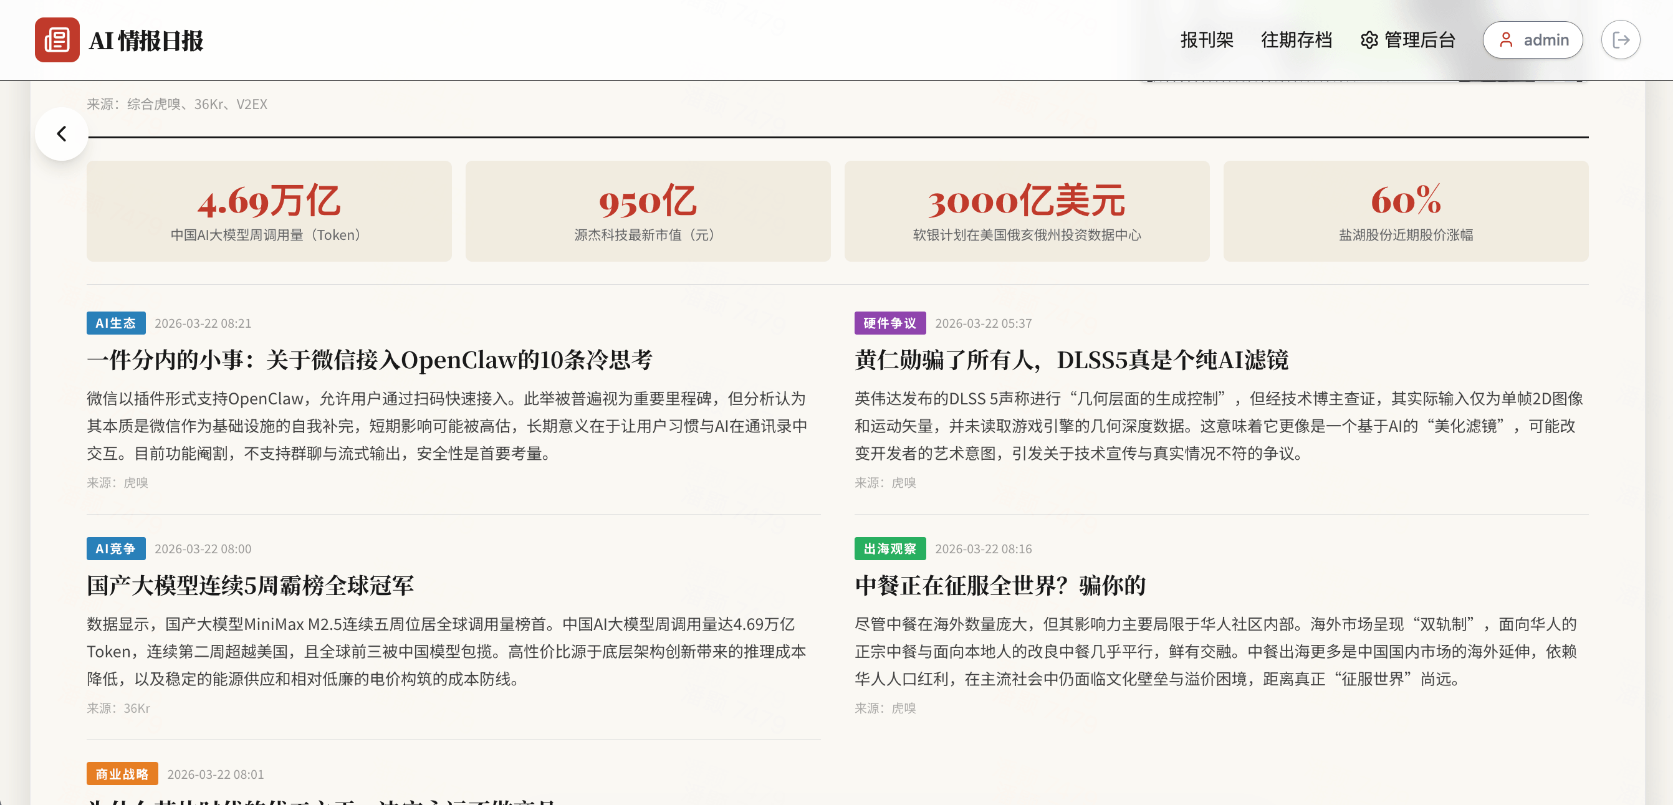Select the blue AI竞争 category tag
Screen dimensions: 1673x805
tap(115, 548)
